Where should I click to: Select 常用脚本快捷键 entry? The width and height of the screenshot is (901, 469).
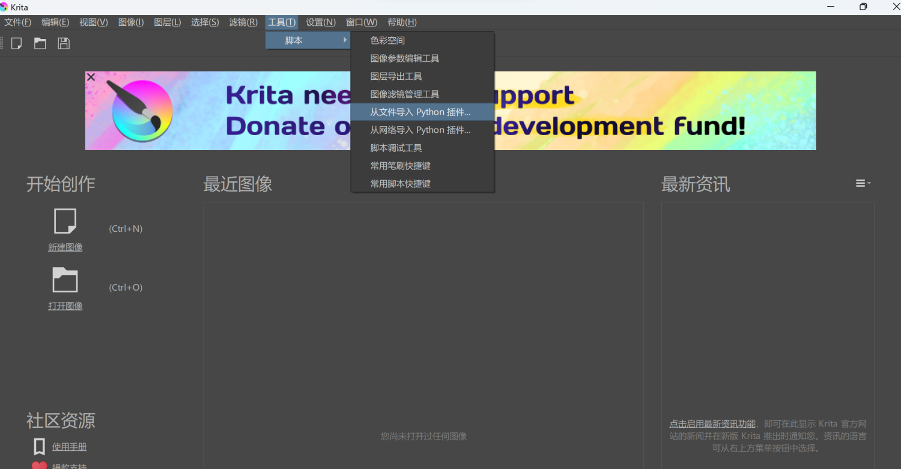point(422,184)
